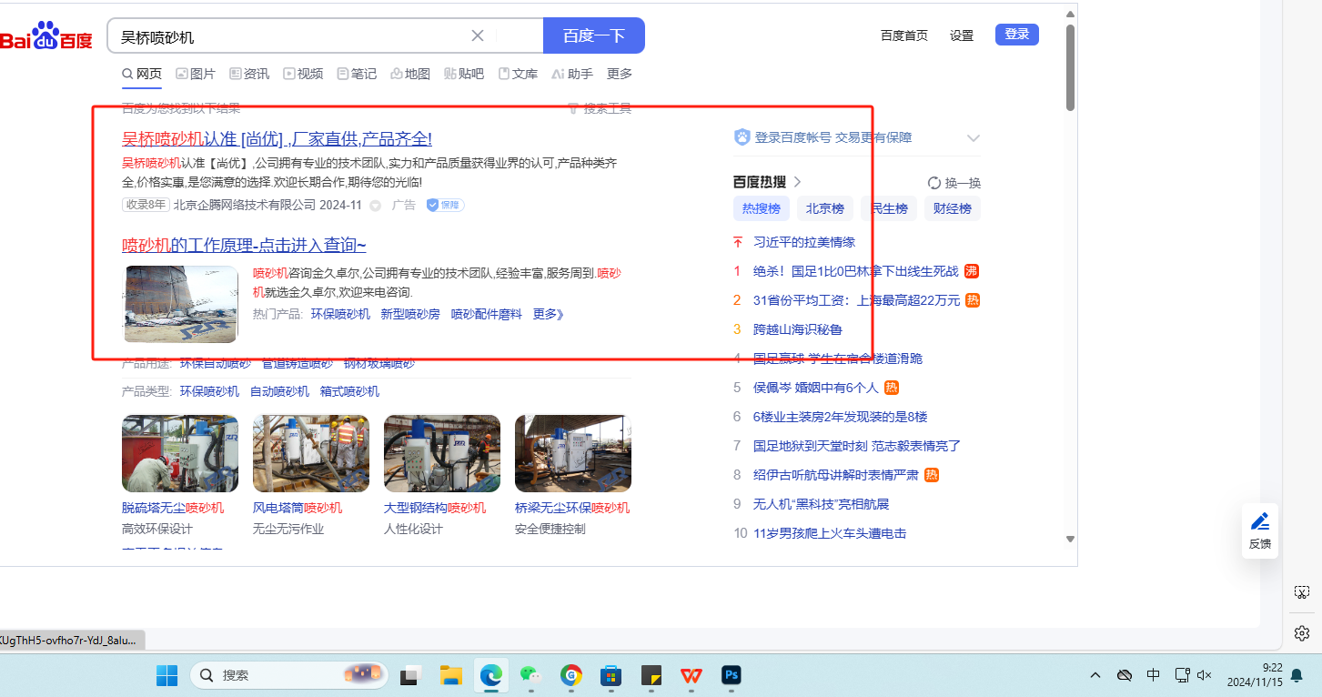The width and height of the screenshot is (1322, 697).
Task: Show hidden system tray icons
Action: coord(1095,675)
